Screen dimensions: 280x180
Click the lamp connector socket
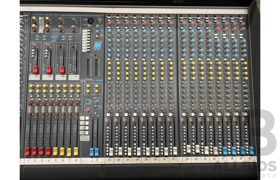point(99,20)
